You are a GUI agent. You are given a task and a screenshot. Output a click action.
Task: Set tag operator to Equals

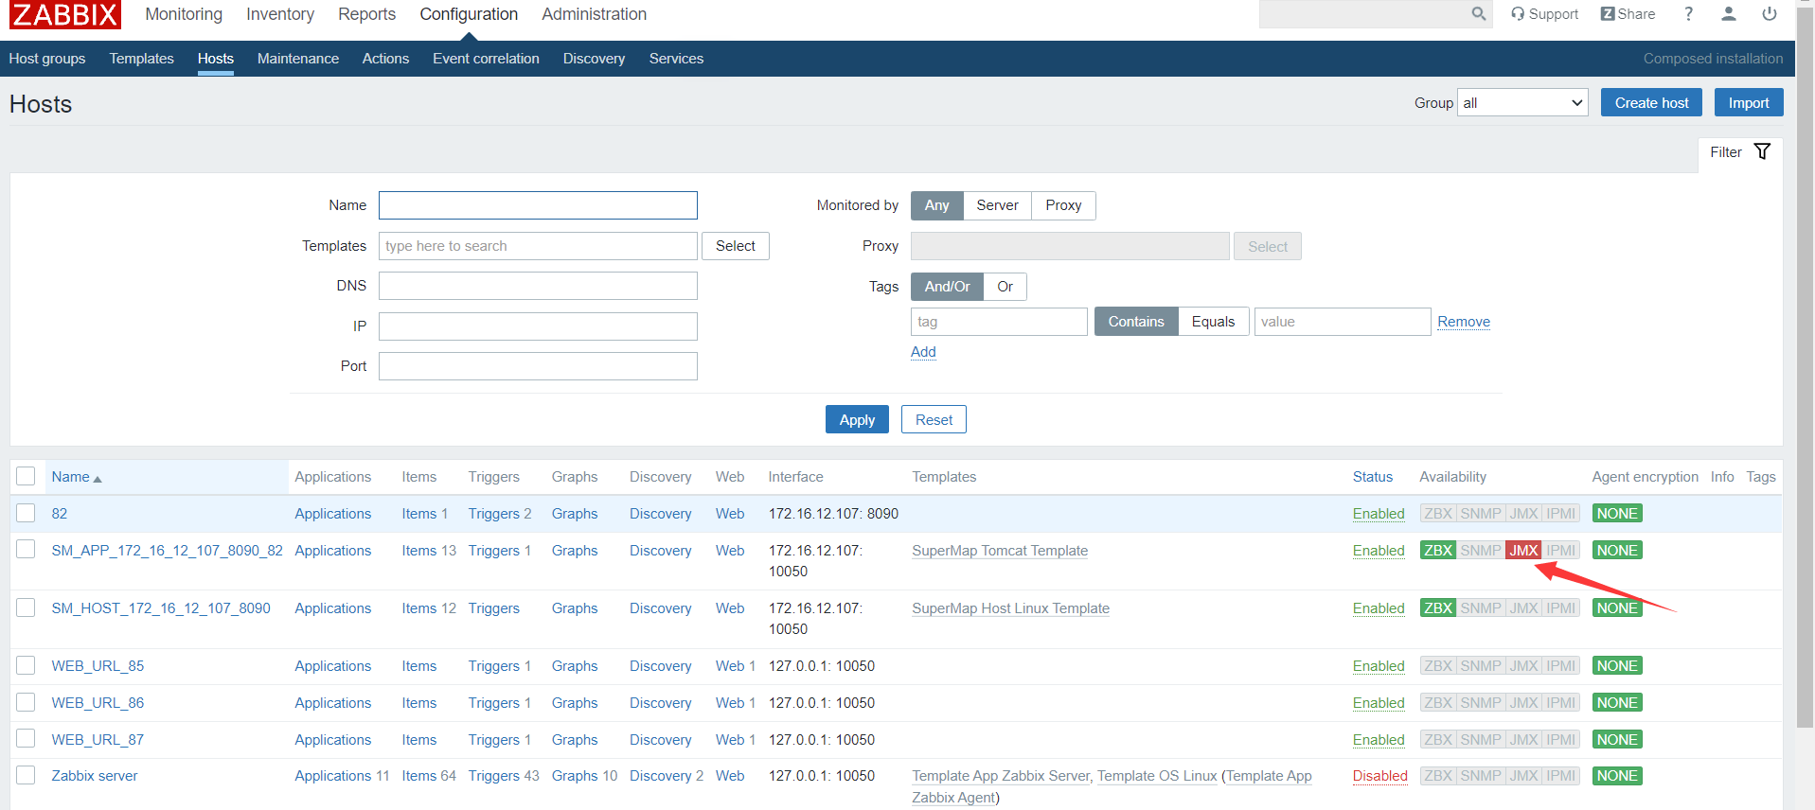(x=1213, y=322)
